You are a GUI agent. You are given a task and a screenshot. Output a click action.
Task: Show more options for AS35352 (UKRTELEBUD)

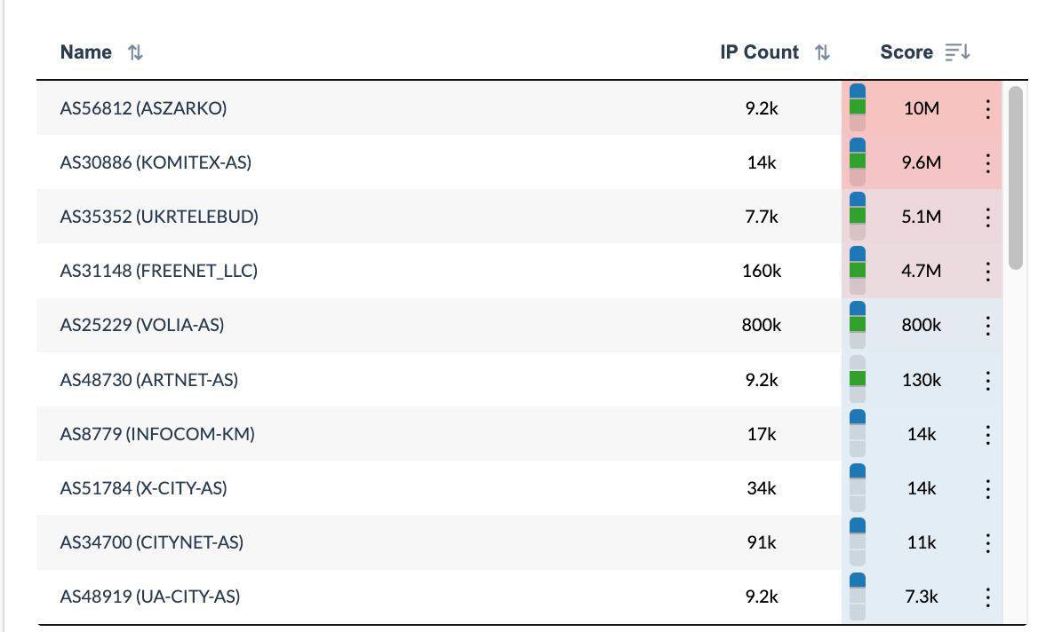(x=987, y=217)
